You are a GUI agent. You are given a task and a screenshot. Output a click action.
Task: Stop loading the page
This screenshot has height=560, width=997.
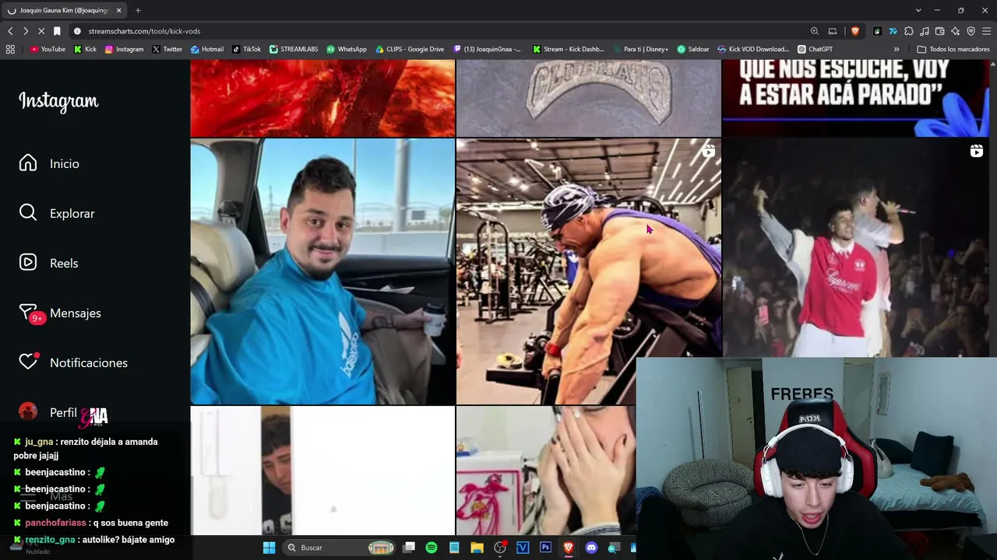tap(41, 31)
